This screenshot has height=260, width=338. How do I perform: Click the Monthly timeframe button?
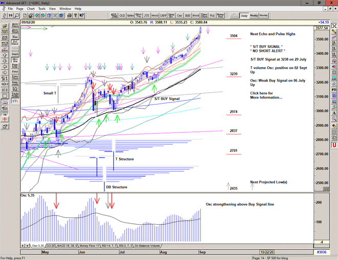(x=264, y=16)
